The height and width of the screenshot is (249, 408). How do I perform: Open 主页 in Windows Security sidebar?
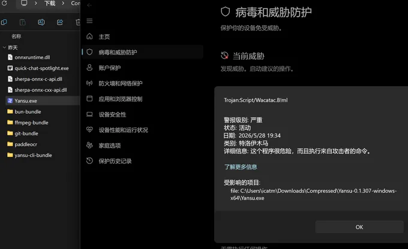104,37
